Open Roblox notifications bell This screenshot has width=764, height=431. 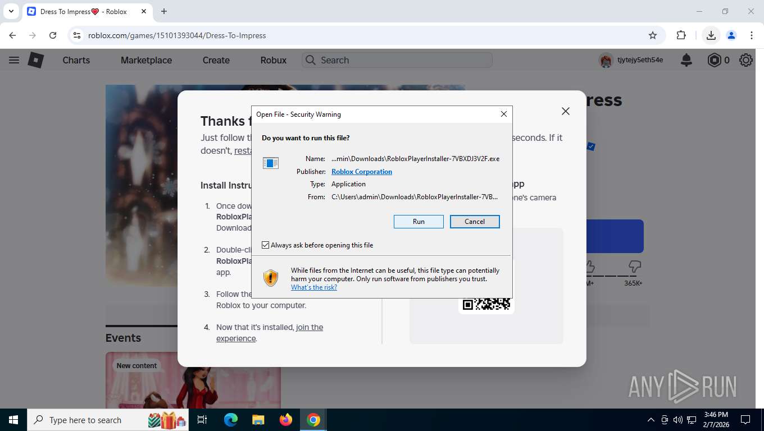coord(686,60)
